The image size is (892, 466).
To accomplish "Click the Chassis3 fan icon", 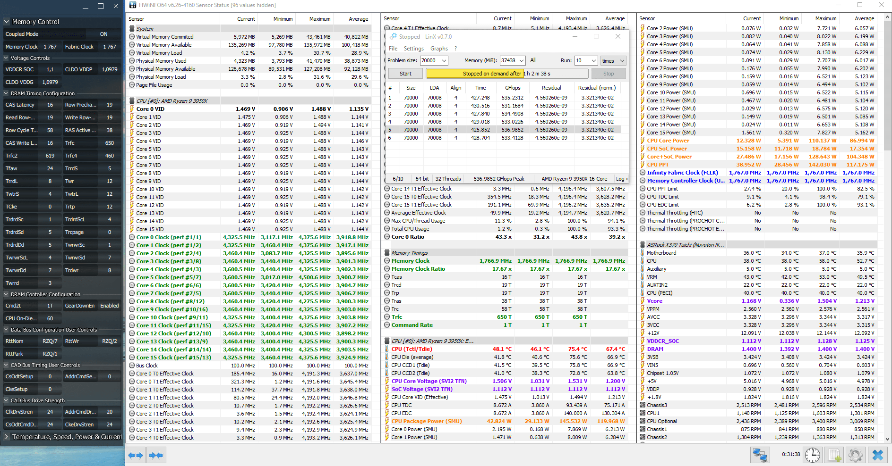I will tap(643, 405).
